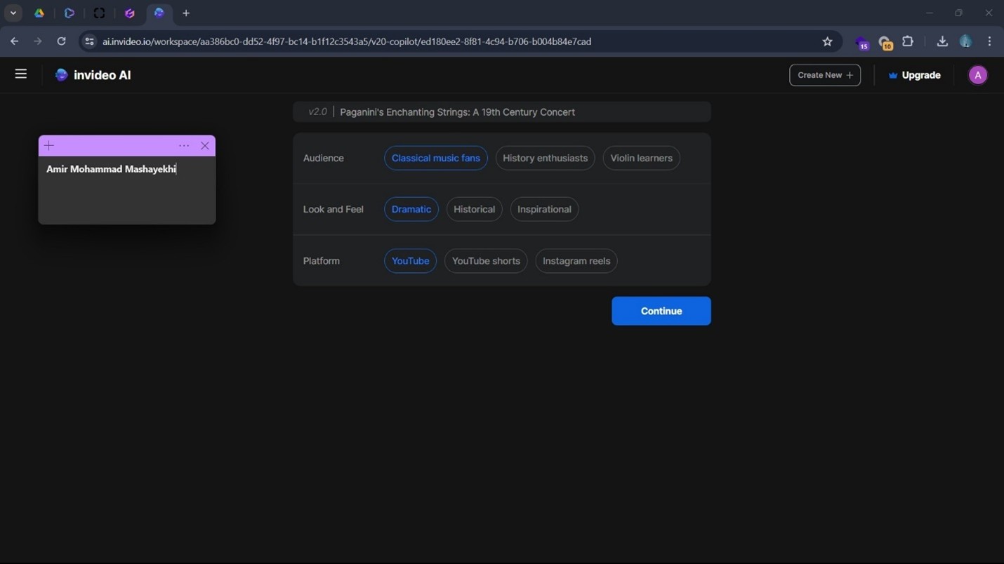Go back with the browser back arrow
The image size is (1004, 564).
15,41
